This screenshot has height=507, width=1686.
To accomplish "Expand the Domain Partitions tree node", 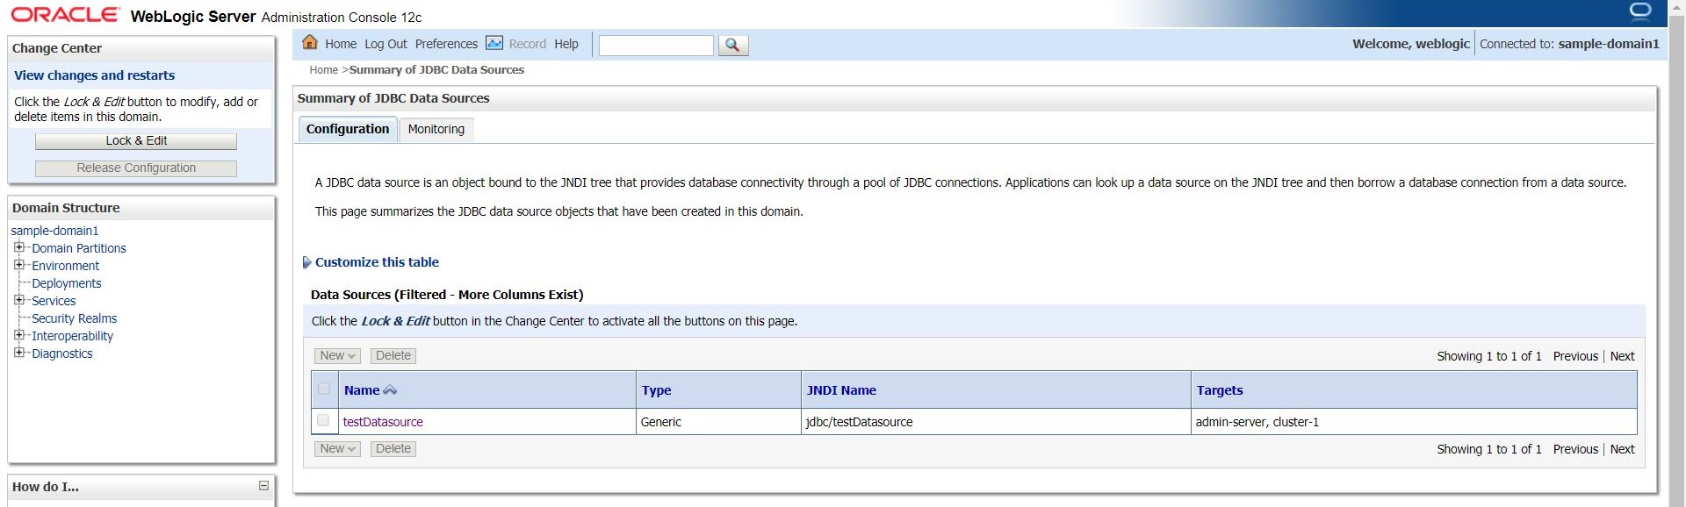I will [x=18, y=247].
